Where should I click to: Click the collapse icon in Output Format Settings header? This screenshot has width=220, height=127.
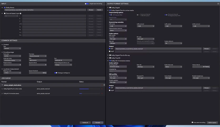(x=218, y=4)
